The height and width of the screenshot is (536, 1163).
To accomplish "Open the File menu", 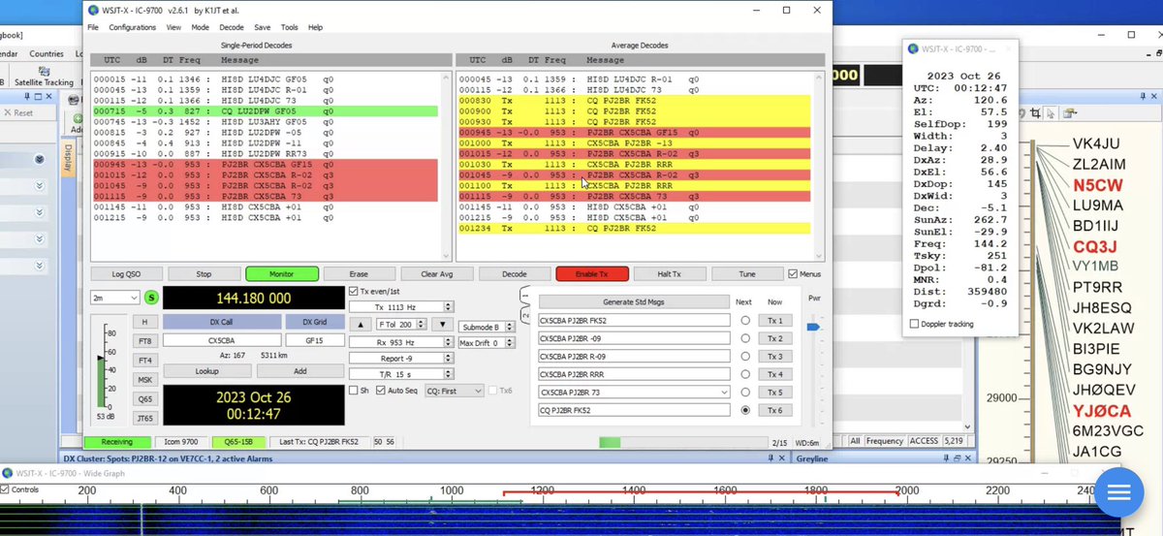I will (93, 27).
